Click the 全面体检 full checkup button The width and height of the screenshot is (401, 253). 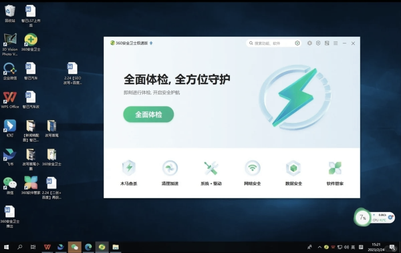[148, 114]
